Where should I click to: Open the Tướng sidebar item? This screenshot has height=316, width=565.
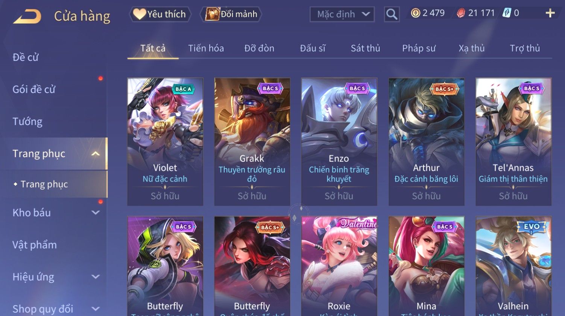[27, 122]
